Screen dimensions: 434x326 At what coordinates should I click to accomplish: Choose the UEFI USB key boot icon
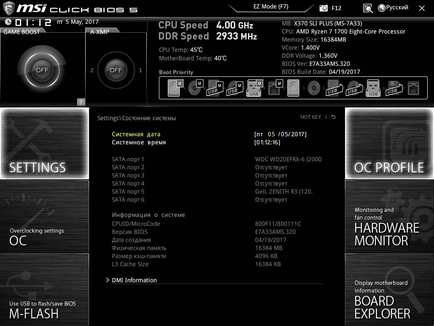click(255, 88)
